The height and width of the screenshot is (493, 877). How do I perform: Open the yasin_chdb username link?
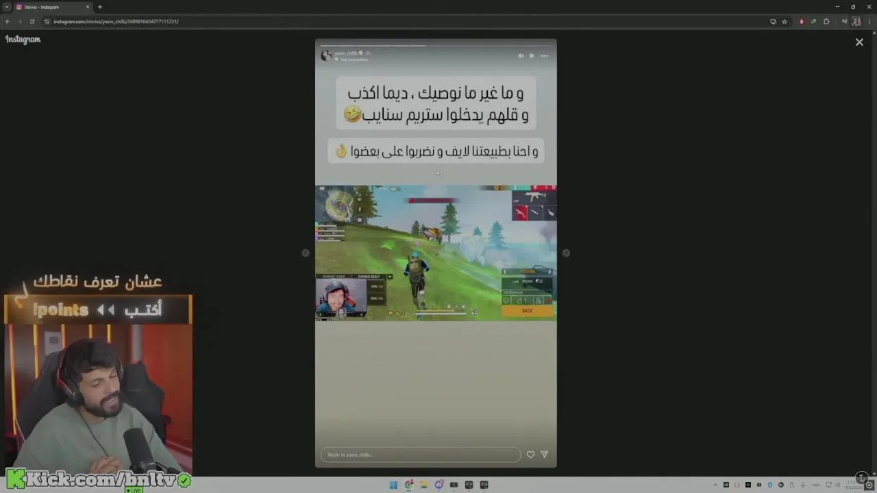(346, 53)
